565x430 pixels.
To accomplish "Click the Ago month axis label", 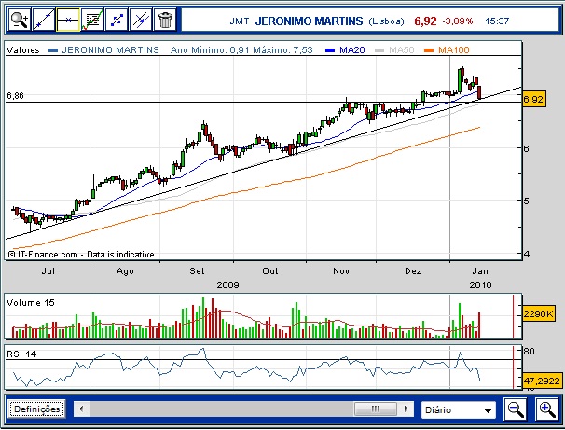I will (125, 271).
